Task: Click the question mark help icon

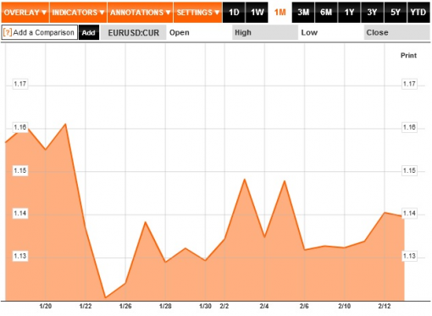Action: pos(8,32)
